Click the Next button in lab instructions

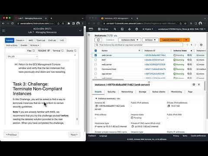click(74, 135)
